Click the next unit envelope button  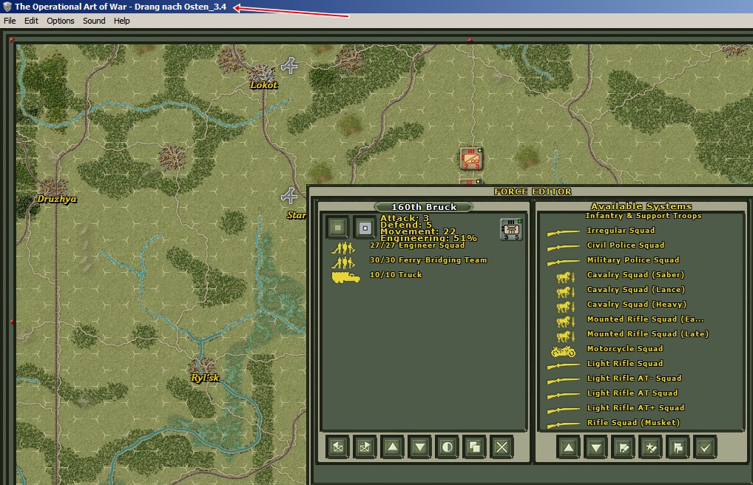tap(365, 447)
